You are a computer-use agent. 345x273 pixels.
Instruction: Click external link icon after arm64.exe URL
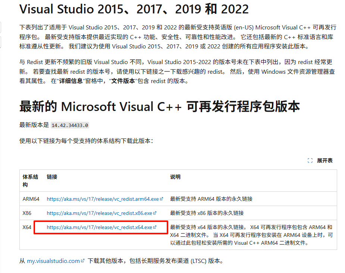(x=161, y=199)
